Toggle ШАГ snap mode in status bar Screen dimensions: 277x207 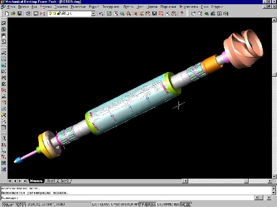tap(95, 204)
